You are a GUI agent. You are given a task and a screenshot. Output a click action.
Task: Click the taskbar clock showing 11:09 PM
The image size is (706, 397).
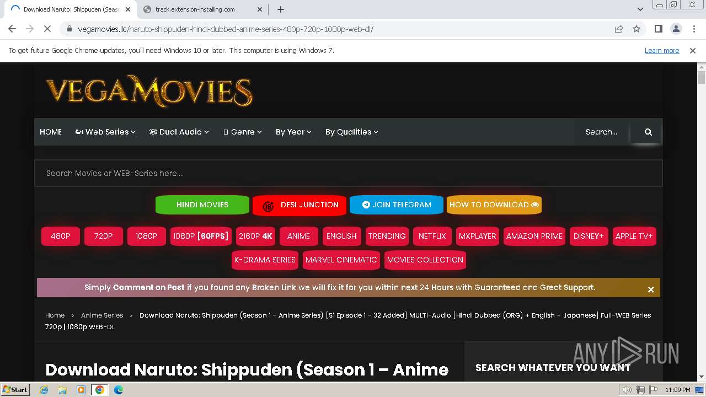678,390
